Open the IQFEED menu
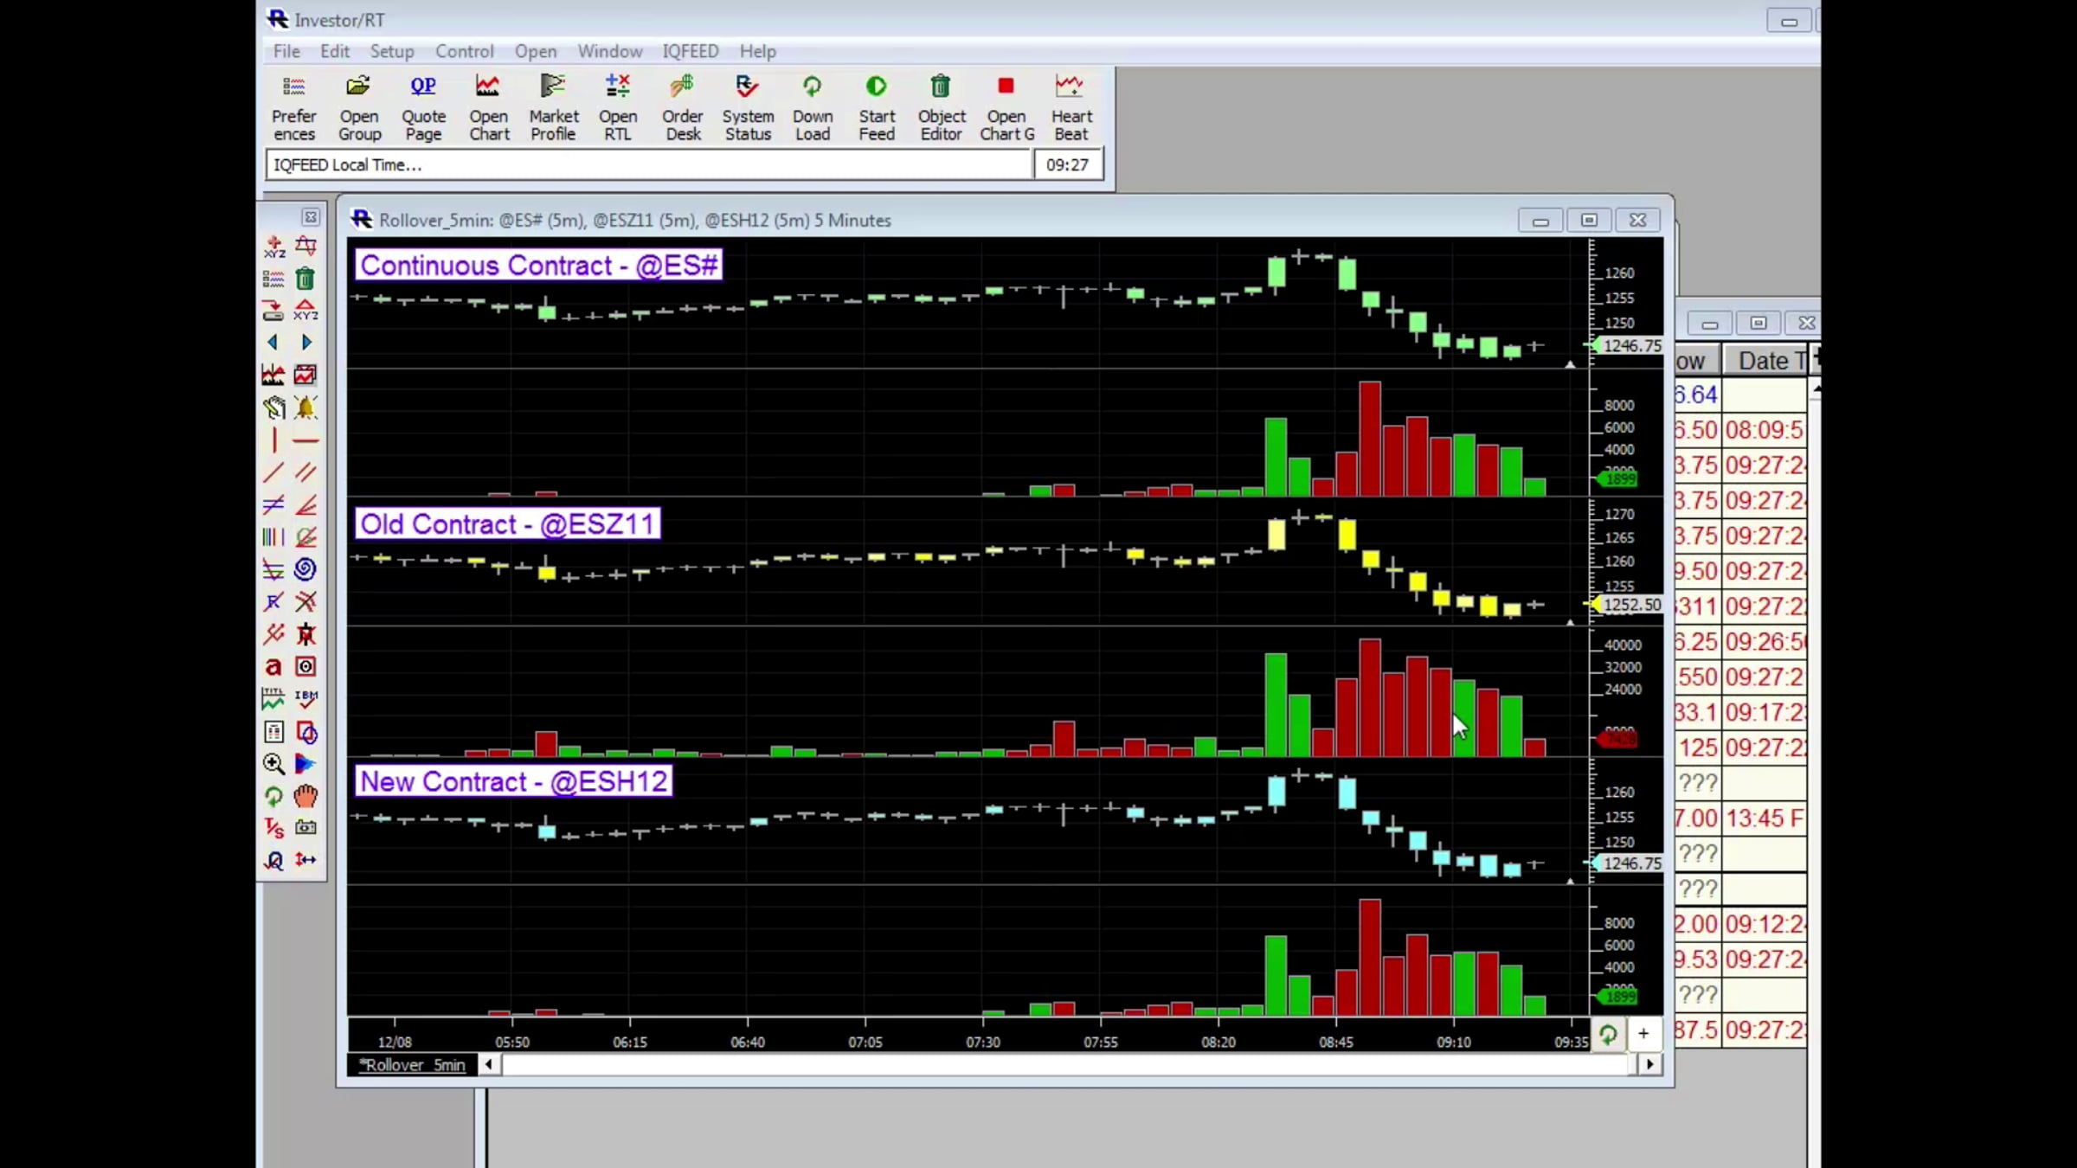 point(690,51)
